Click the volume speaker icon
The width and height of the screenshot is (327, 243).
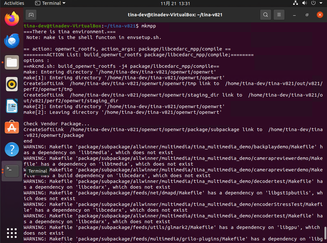[x=304, y=3]
